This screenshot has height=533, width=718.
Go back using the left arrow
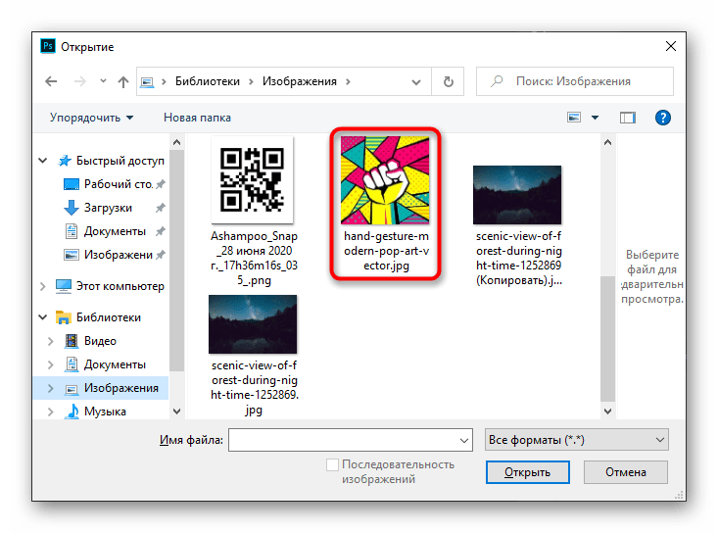click(51, 82)
